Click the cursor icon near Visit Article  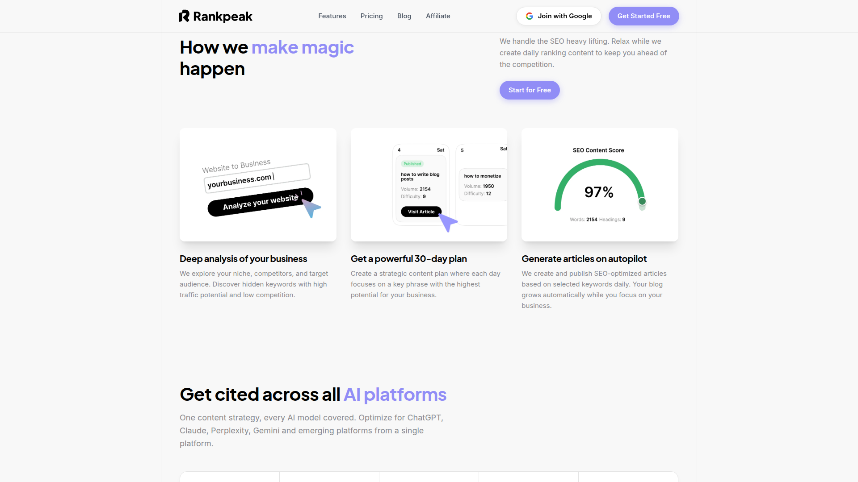pyautogui.click(x=448, y=221)
